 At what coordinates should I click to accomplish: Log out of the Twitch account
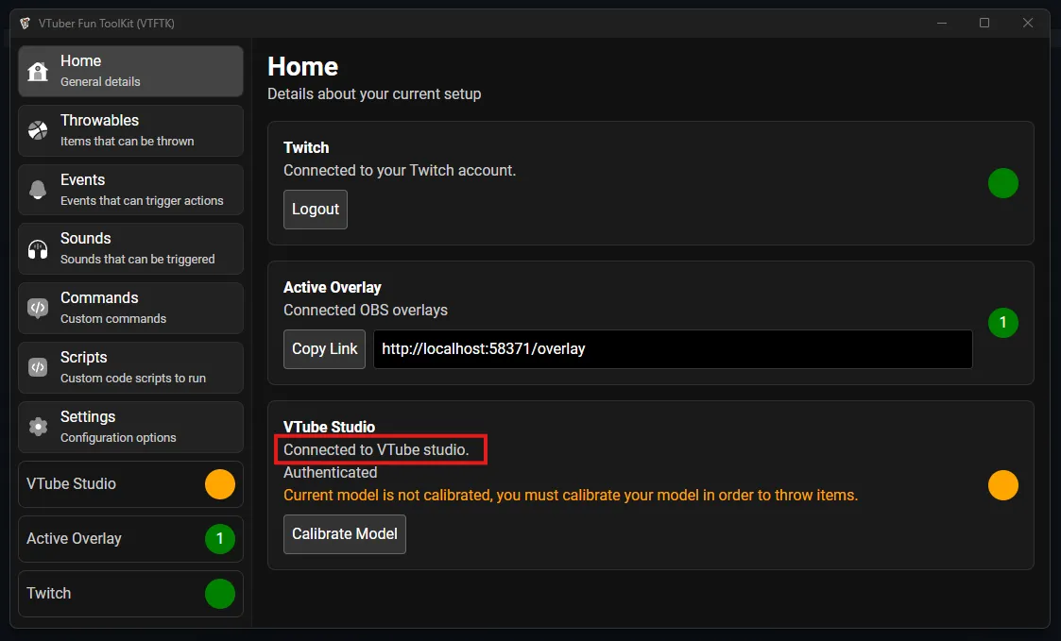click(316, 210)
